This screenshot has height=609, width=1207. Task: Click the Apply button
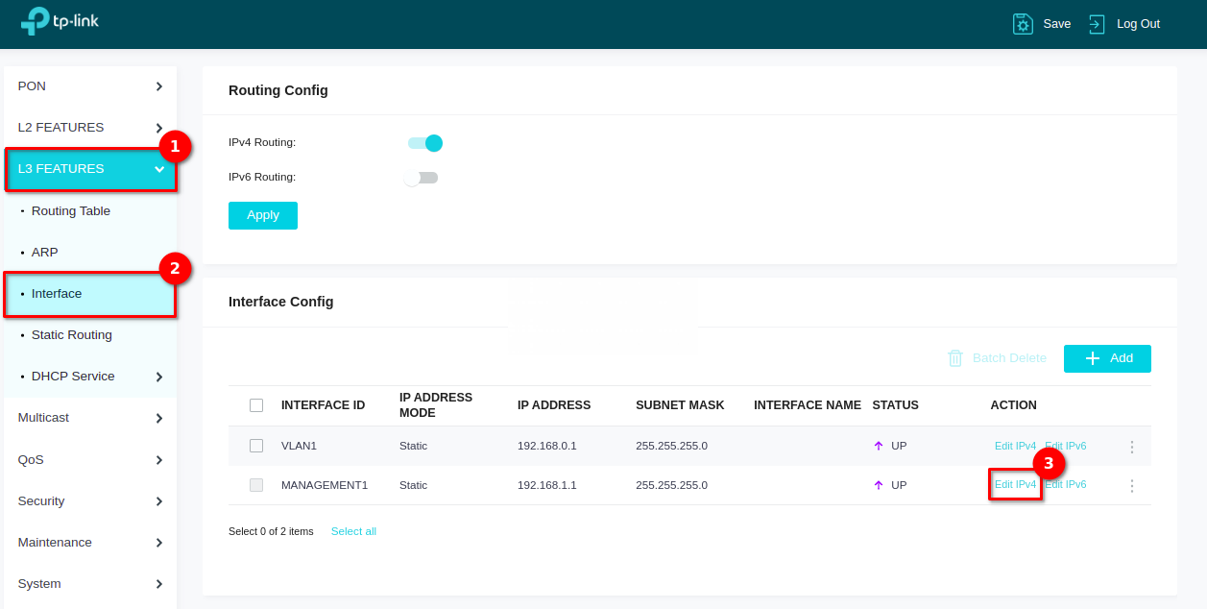[263, 215]
